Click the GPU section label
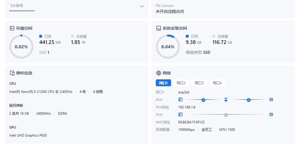296x155 pixels. 13,127
